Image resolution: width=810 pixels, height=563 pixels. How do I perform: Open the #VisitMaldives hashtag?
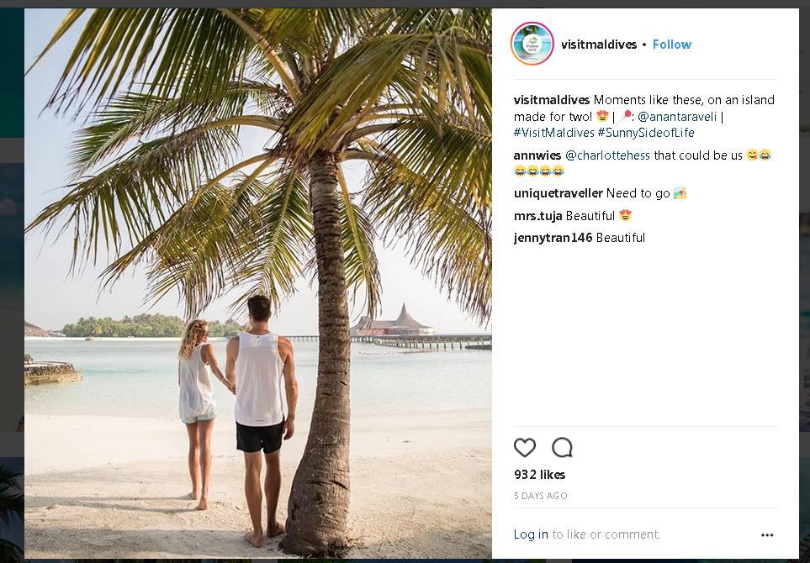553,133
